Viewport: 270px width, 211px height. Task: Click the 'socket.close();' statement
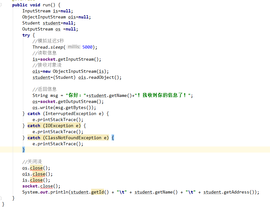[41, 186]
